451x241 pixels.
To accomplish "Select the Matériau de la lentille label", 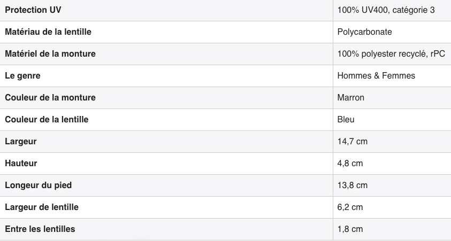I will pyautogui.click(x=48, y=32).
